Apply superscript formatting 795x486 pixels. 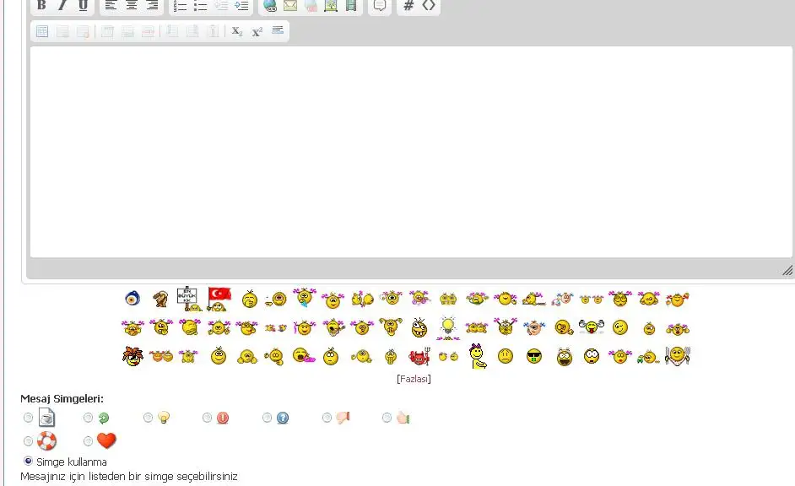(x=257, y=31)
